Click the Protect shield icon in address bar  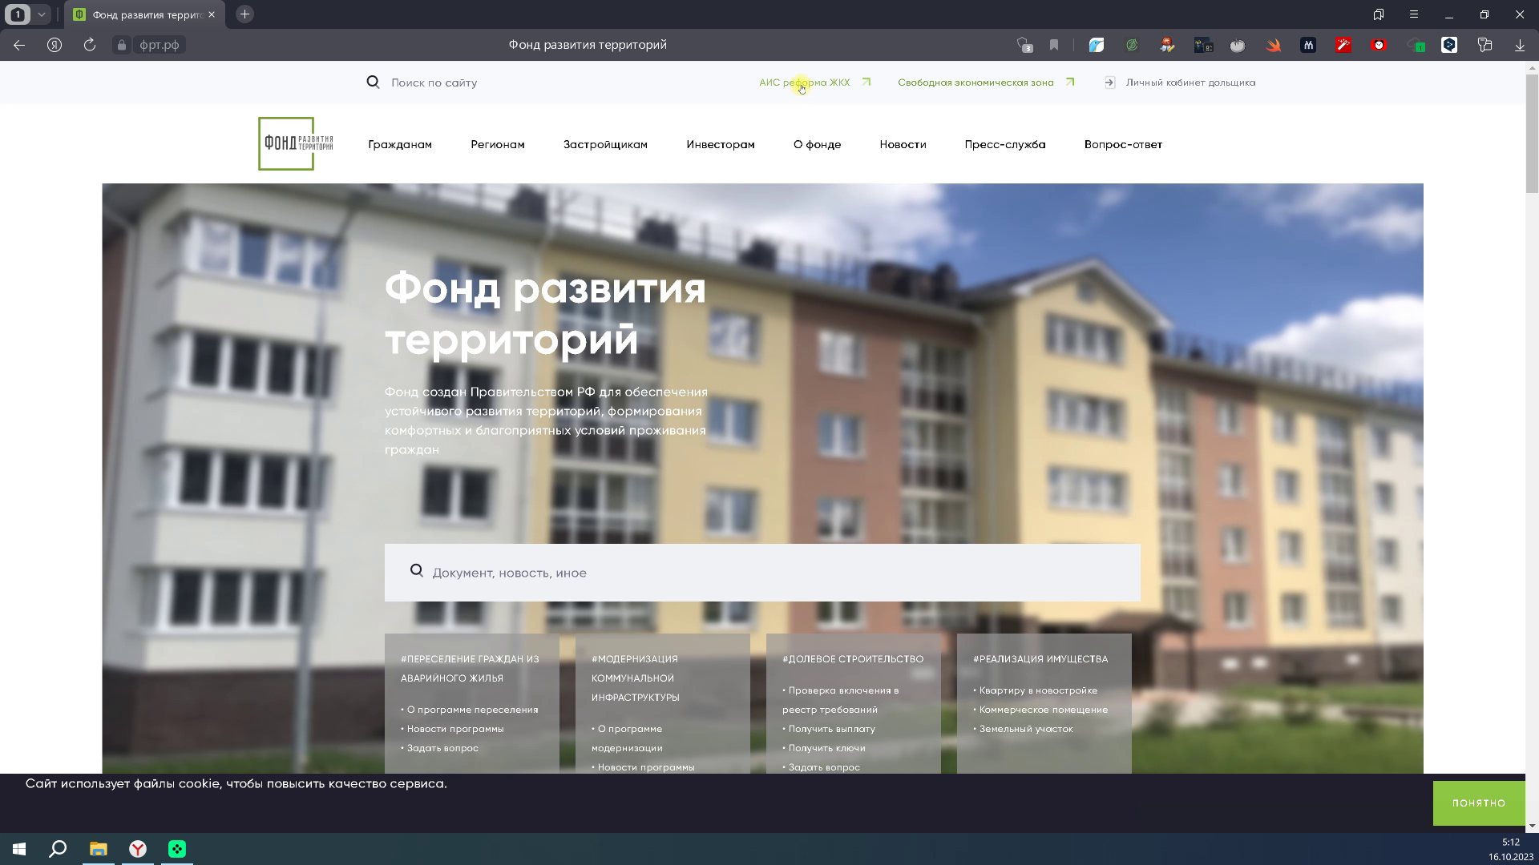tap(1024, 45)
